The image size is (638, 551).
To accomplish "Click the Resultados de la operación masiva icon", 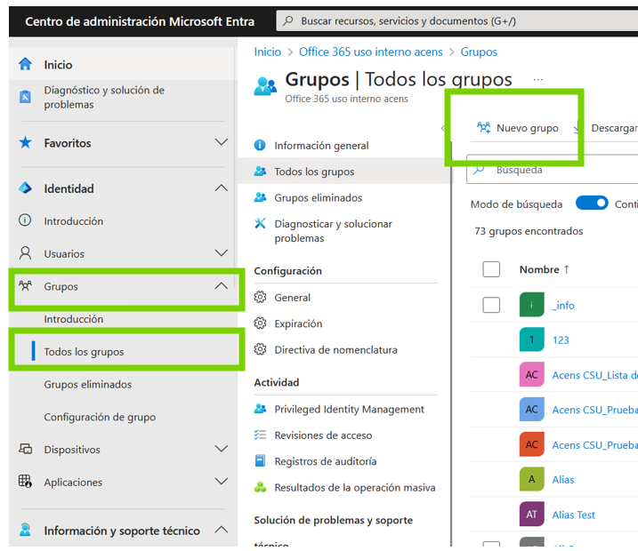I will [x=260, y=487].
